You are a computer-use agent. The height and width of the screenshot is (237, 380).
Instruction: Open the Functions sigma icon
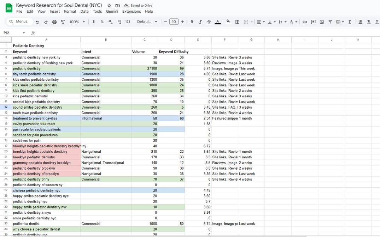[x=350, y=22]
